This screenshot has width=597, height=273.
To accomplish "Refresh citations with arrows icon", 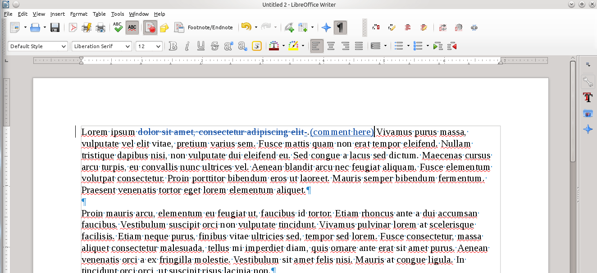I will point(442,27).
